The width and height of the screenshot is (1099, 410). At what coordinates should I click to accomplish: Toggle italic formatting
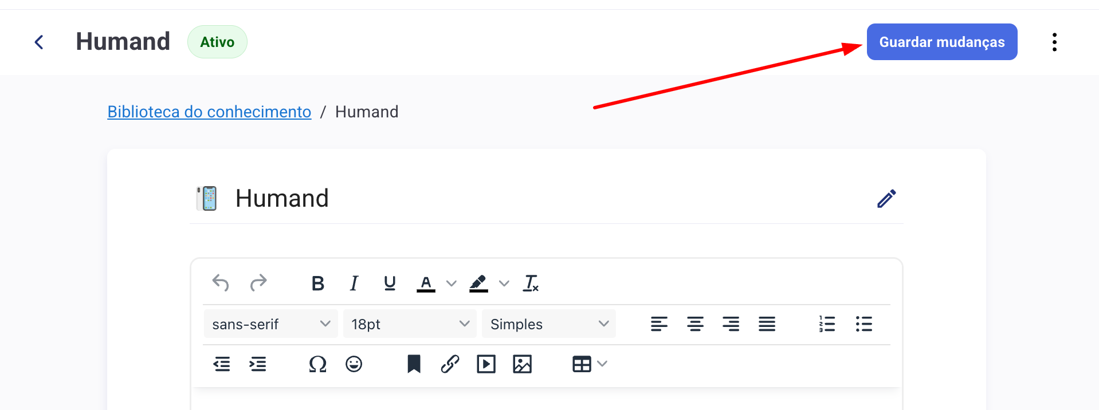click(x=354, y=283)
